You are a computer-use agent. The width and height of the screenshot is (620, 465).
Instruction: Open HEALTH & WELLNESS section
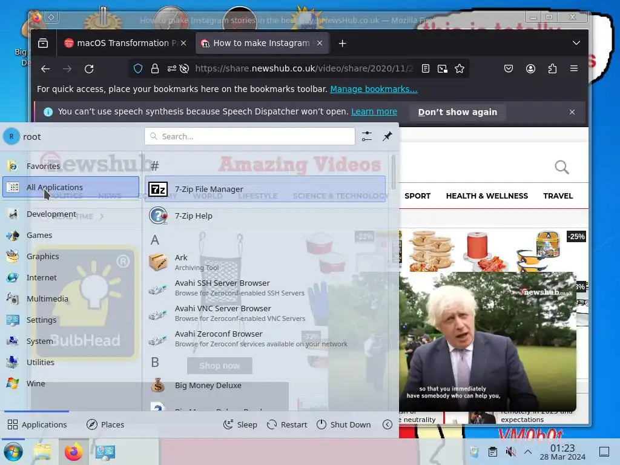pyautogui.click(x=487, y=196)
